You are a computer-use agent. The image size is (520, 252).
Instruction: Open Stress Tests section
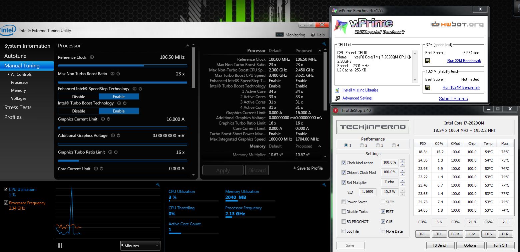[18, 107]
